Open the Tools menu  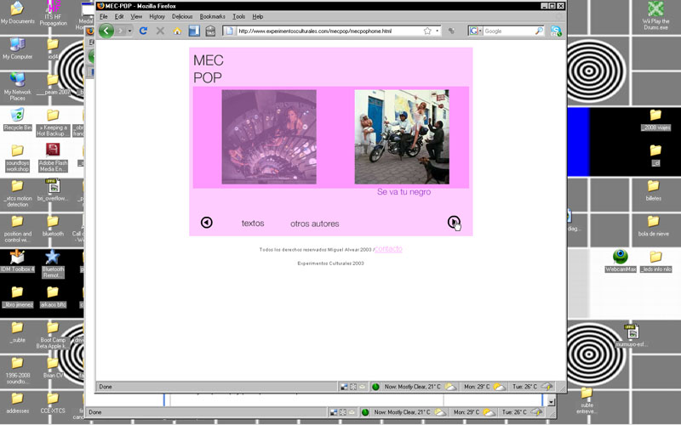[238, 16]
